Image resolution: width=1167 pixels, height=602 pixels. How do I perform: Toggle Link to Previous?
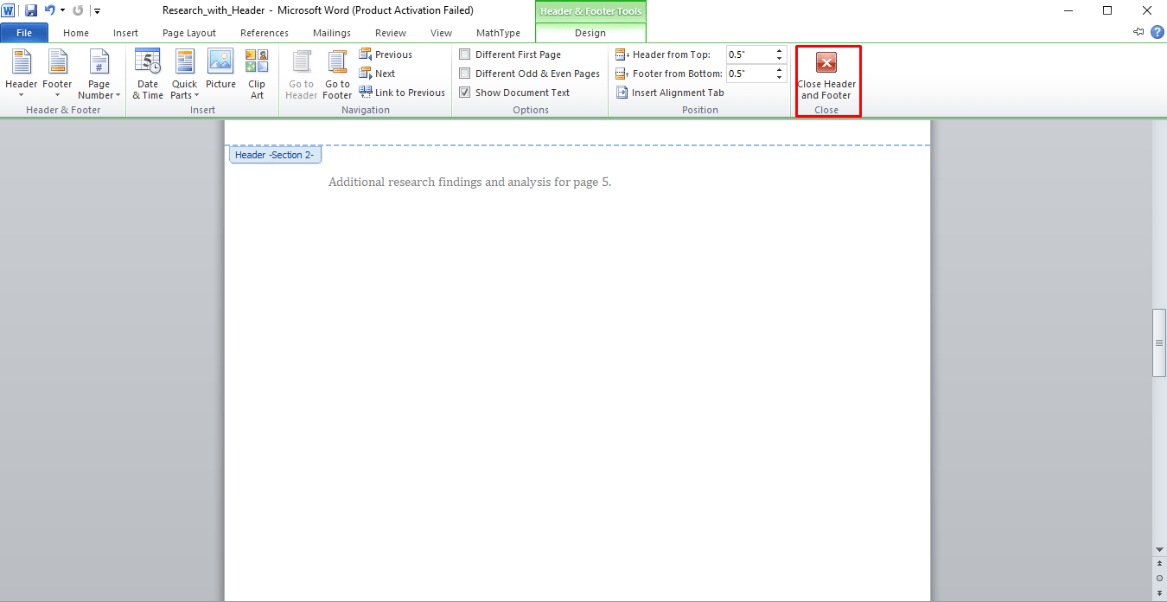[402, 93]
